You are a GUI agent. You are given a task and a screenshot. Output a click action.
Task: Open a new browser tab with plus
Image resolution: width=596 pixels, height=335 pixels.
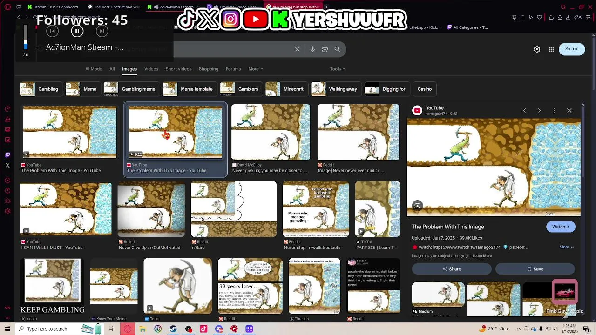pos(327,7)
